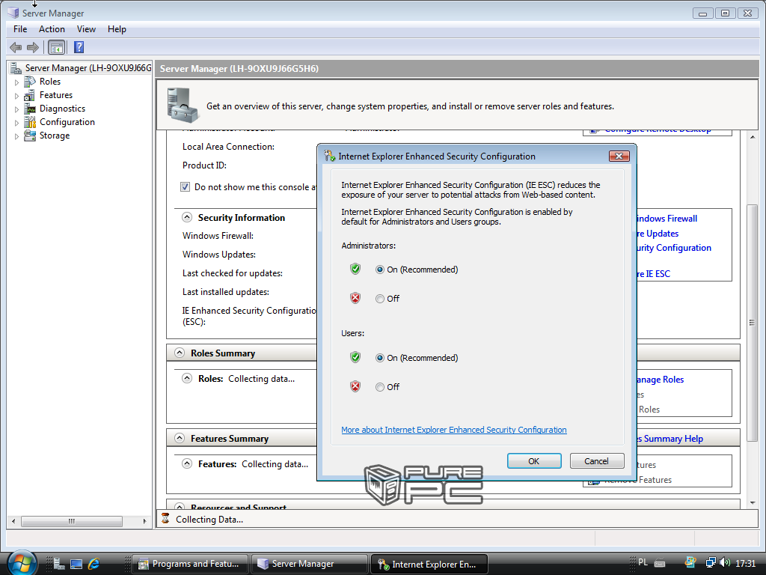Open the File menu
The height and width of the screenshot is (575, 766).
[x=20, y=29]
